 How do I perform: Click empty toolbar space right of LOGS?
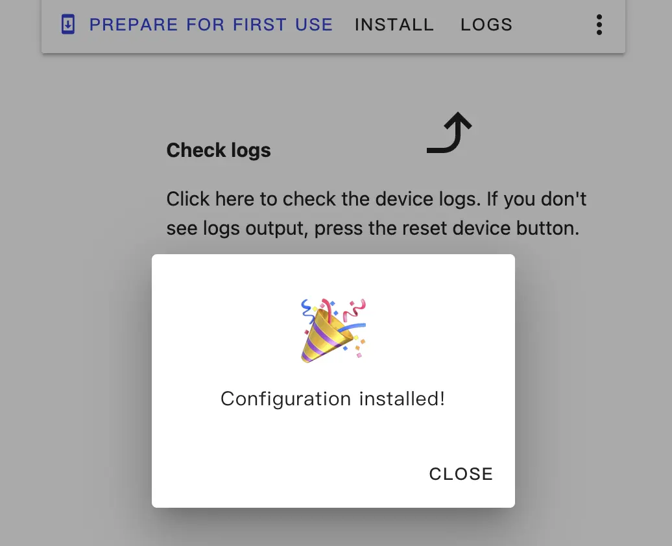click(551, 25)
